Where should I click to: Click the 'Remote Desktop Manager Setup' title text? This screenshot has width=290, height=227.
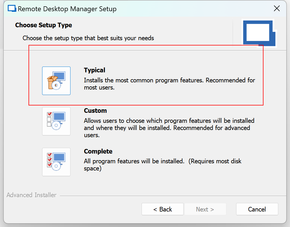[x=67, y=9]
